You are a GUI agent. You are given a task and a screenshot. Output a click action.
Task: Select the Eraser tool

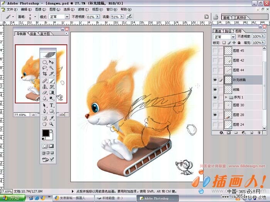point(45,92)
